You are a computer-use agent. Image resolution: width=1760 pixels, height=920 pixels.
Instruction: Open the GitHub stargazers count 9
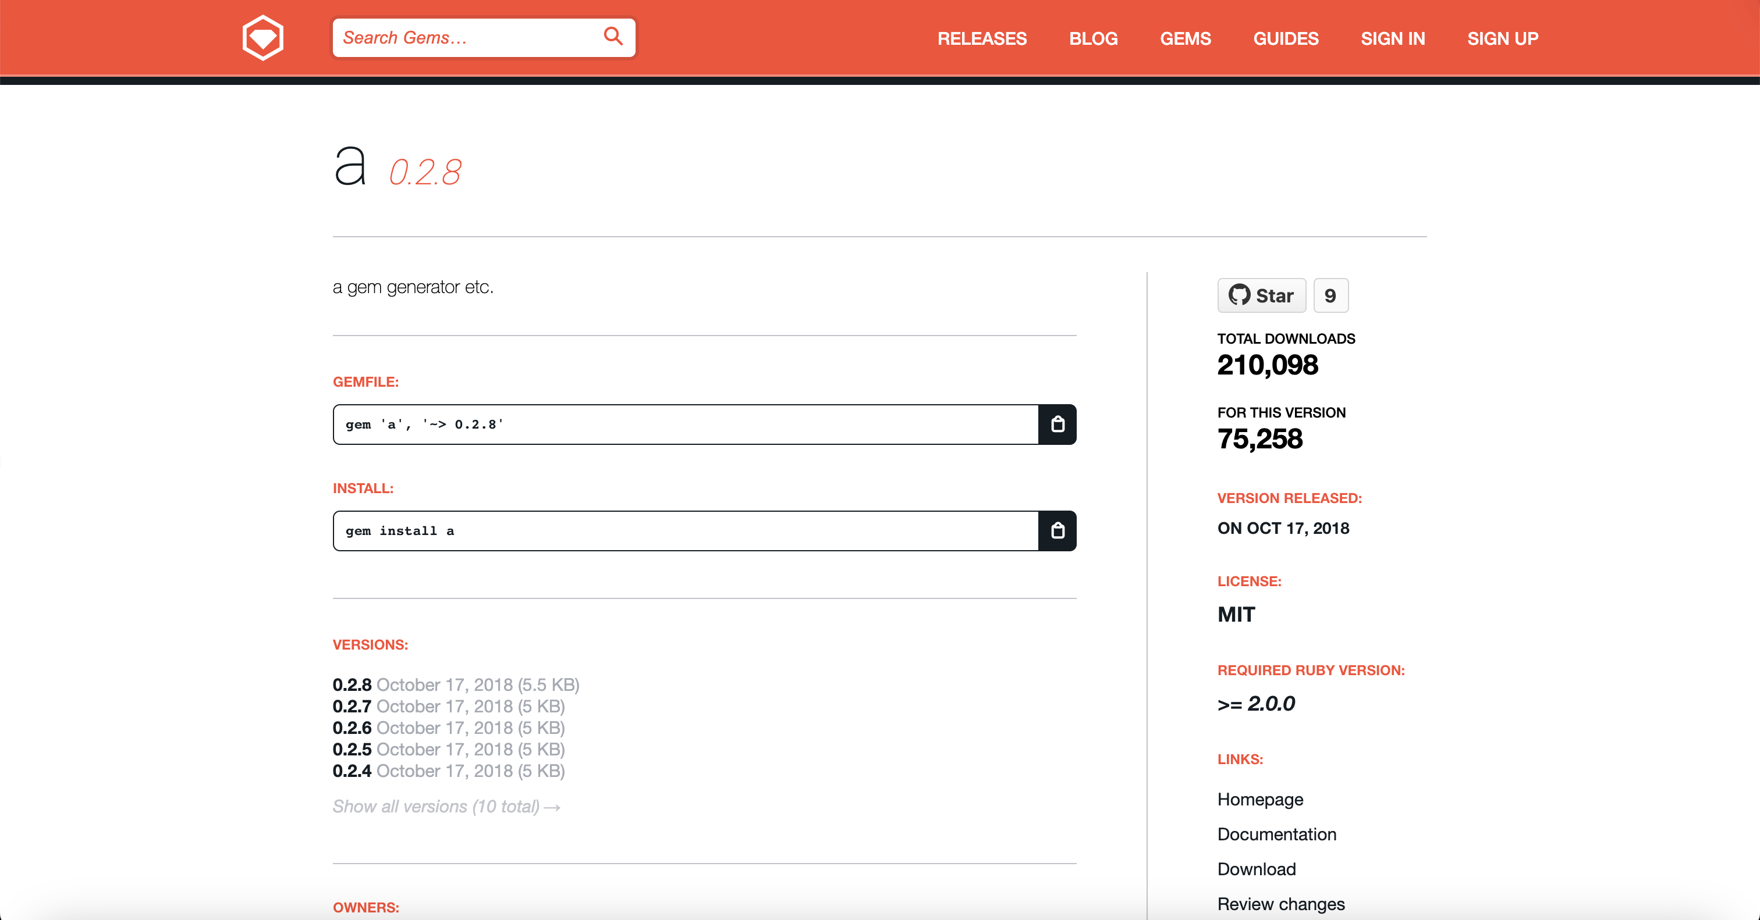coord(1330,295)
